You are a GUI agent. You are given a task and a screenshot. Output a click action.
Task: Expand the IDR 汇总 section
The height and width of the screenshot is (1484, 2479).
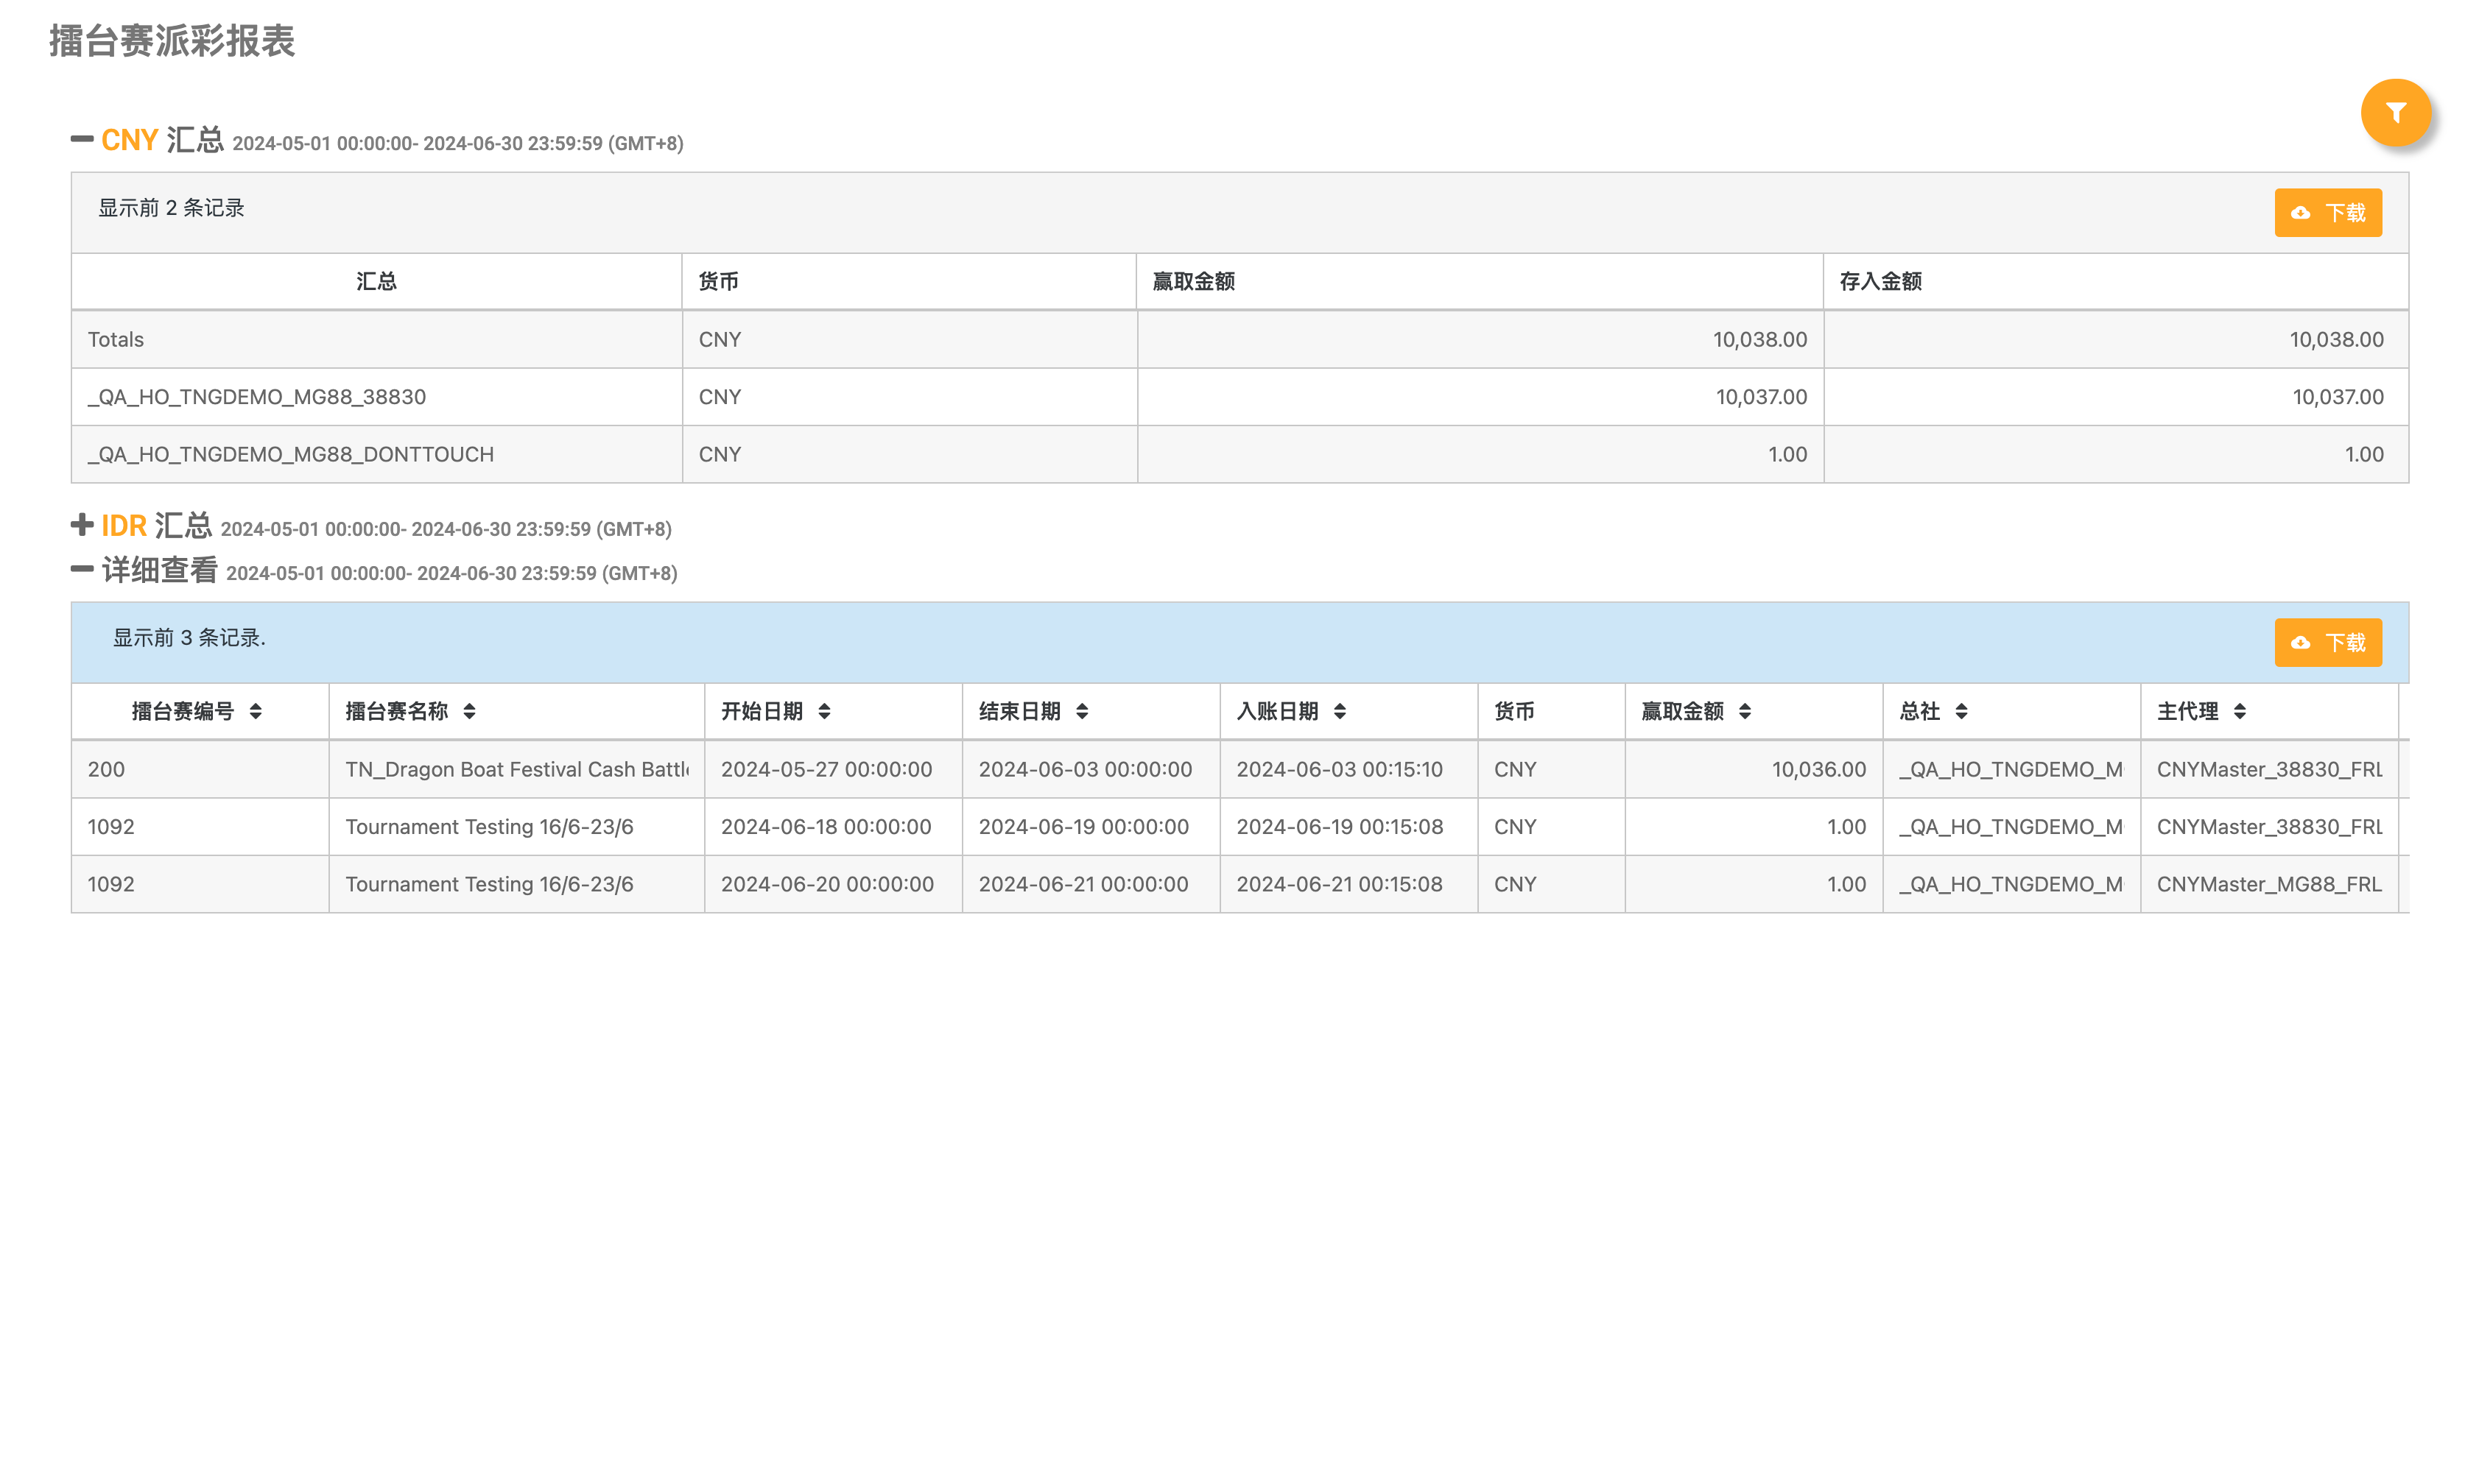82,525
